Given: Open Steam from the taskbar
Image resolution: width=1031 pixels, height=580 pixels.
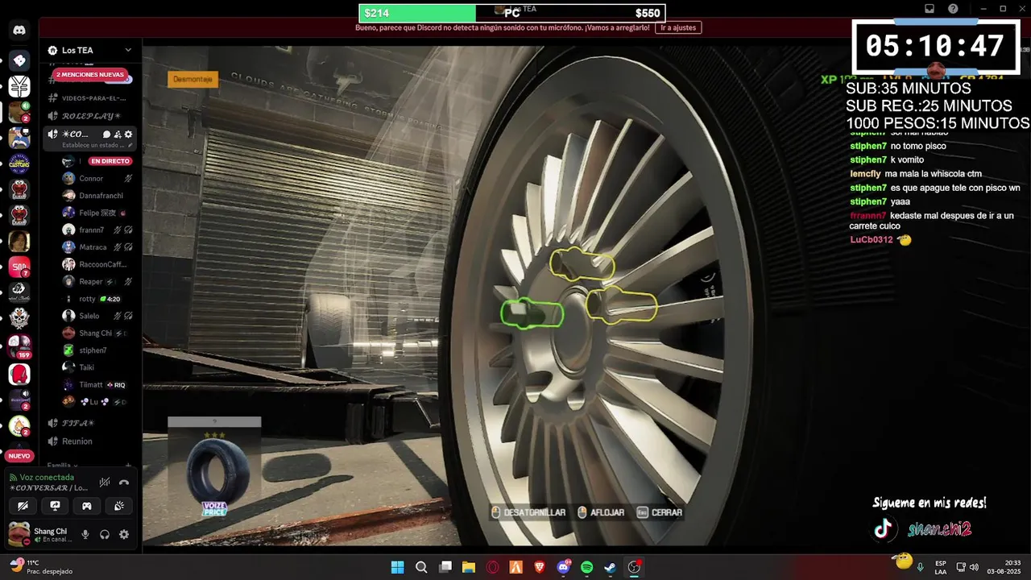Looking at the screenshot, I should (611, 567).
